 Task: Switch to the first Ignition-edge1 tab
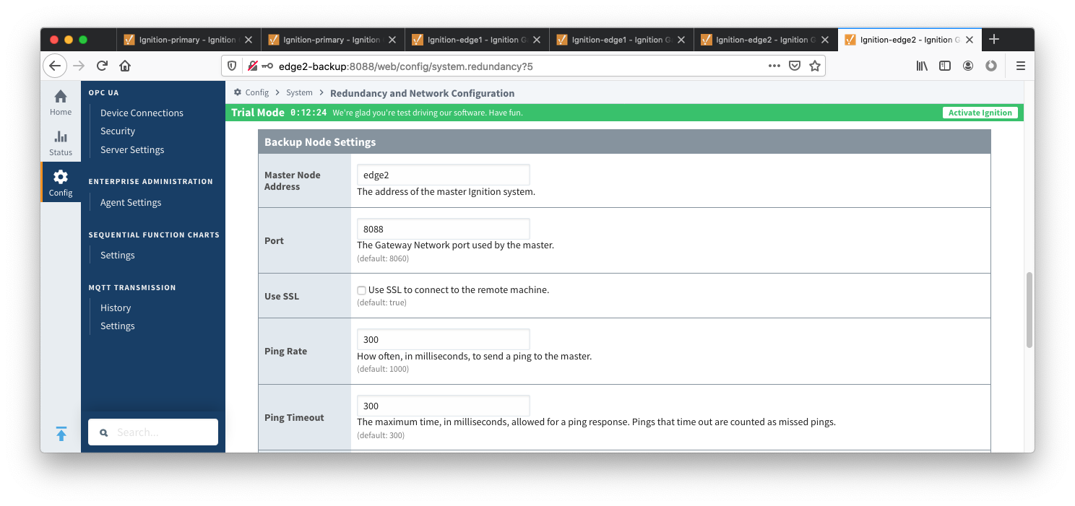click(x=477, y=40)
